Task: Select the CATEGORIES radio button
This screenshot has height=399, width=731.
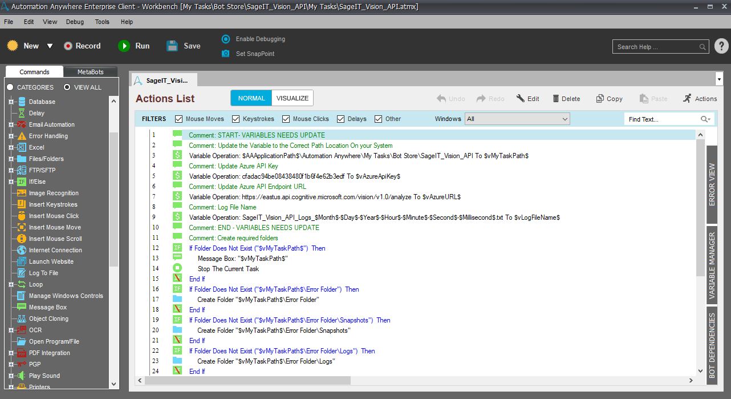Action: 10,87
